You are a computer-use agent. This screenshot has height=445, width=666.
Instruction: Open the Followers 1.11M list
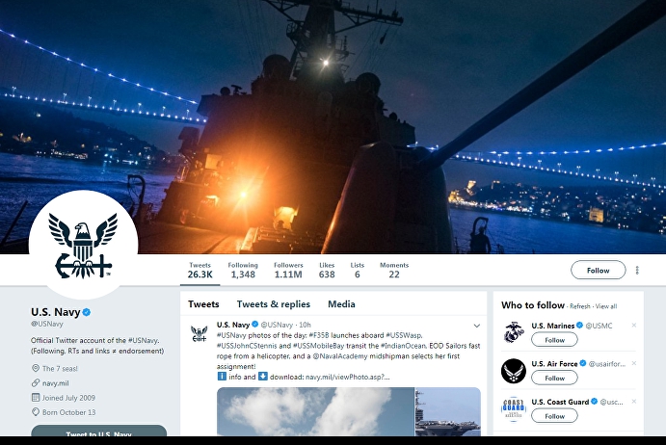[x=288, y=270]
